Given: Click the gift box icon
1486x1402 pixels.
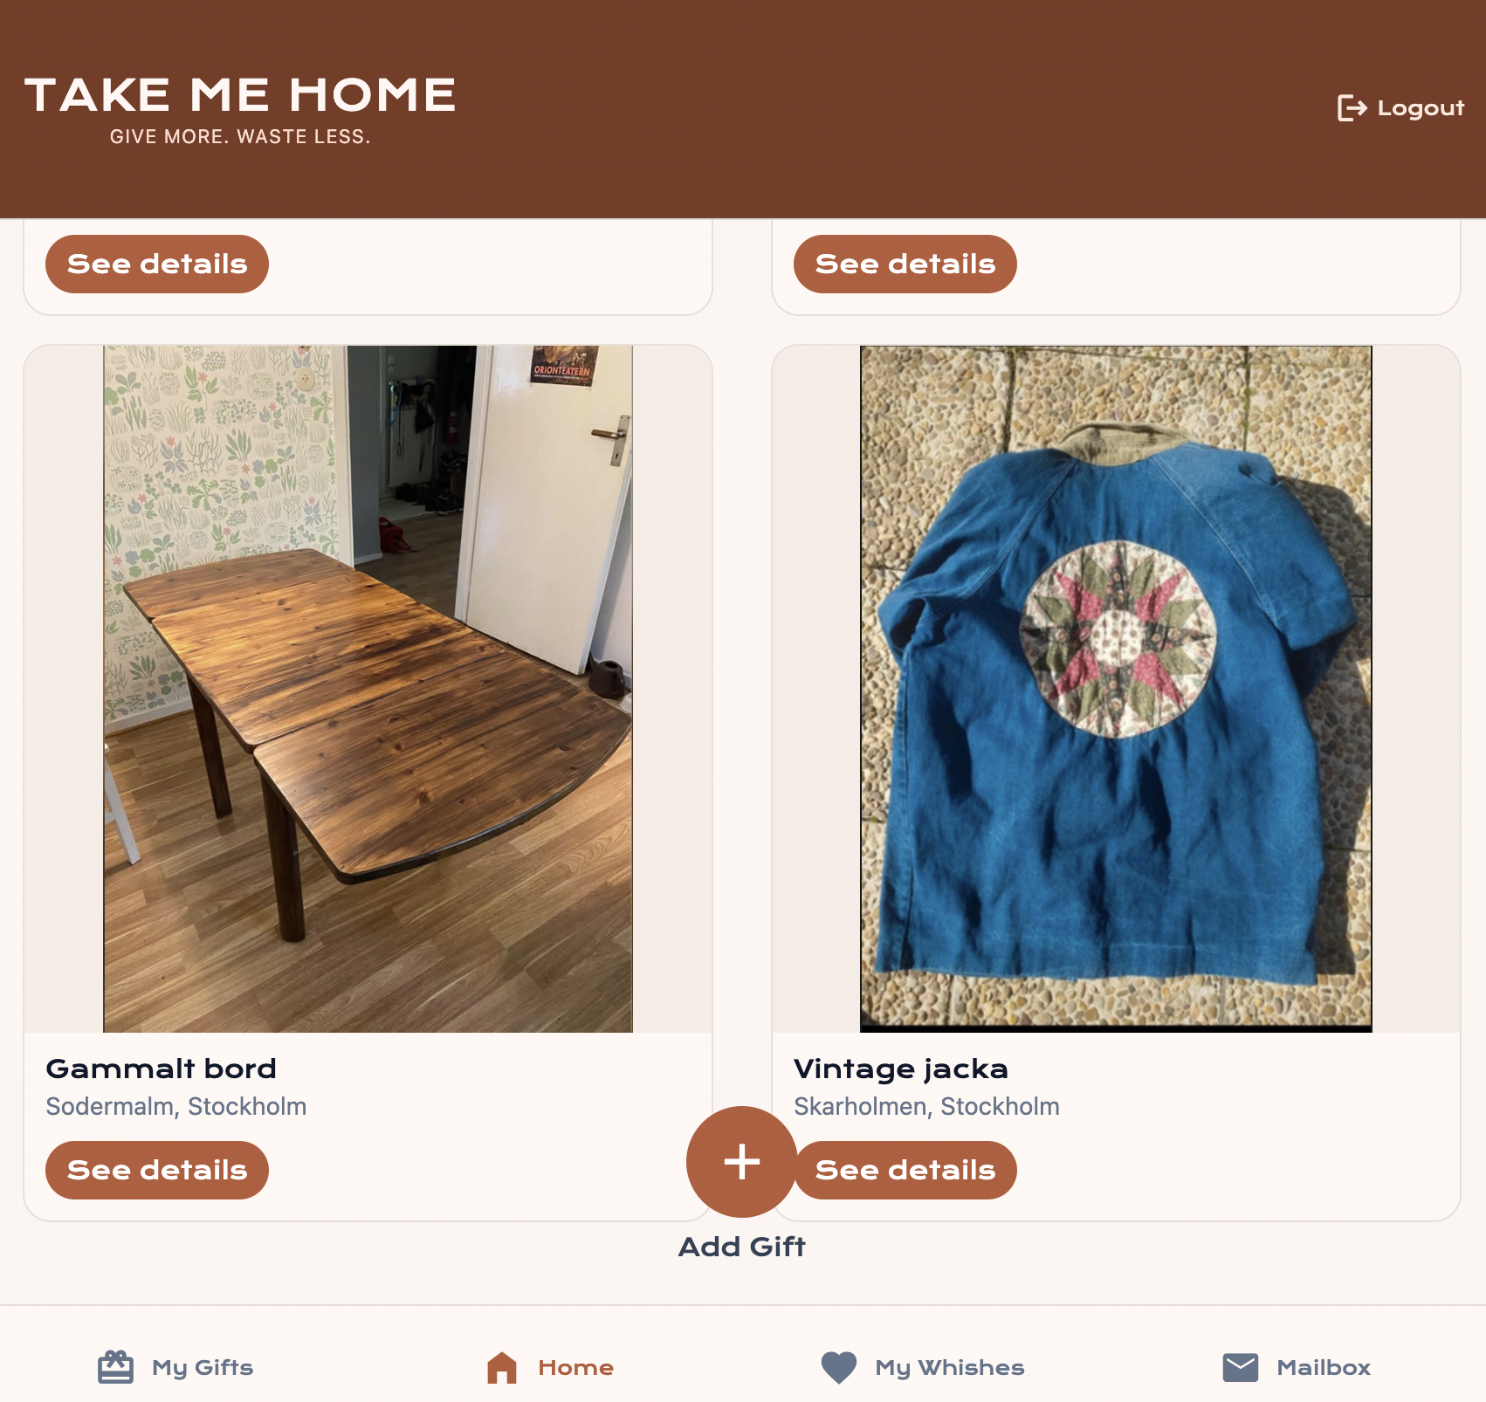Looking at the screenshot, I should point(115,1367).
